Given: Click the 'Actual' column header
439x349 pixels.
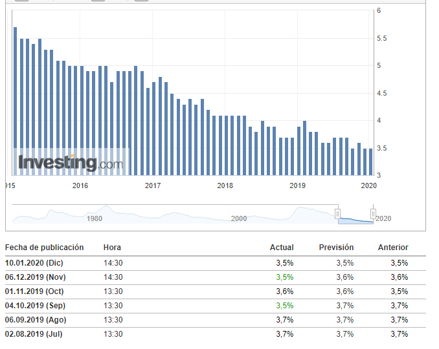Looking at the screenshot, I should [282, 248].
